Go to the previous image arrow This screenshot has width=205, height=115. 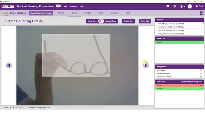click(x=9, y=65)
